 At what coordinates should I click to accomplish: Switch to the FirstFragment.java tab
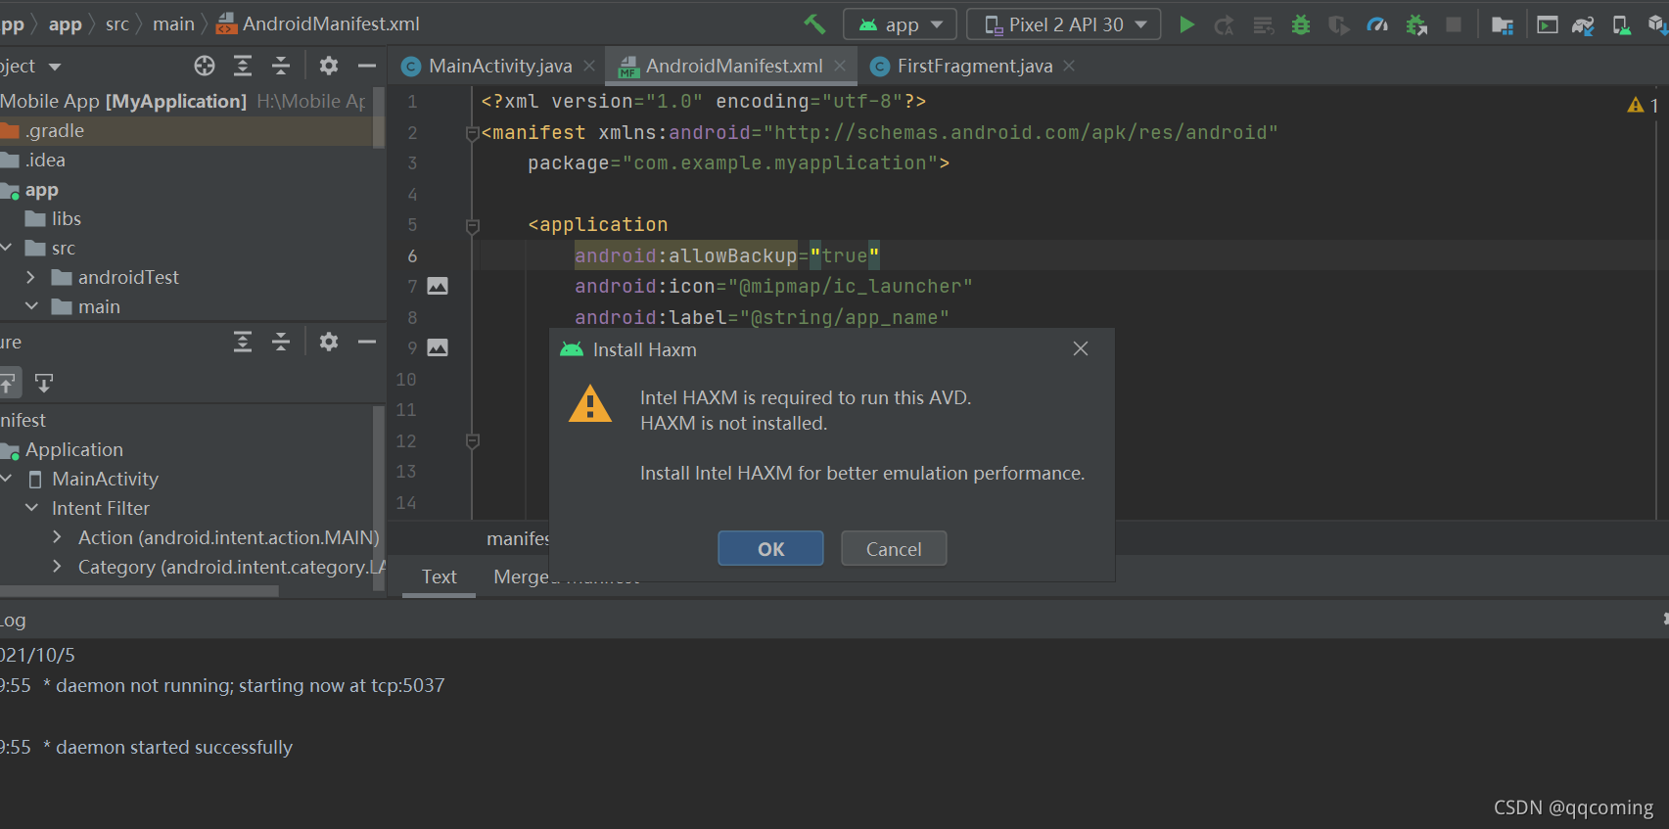tap(974, 66)
